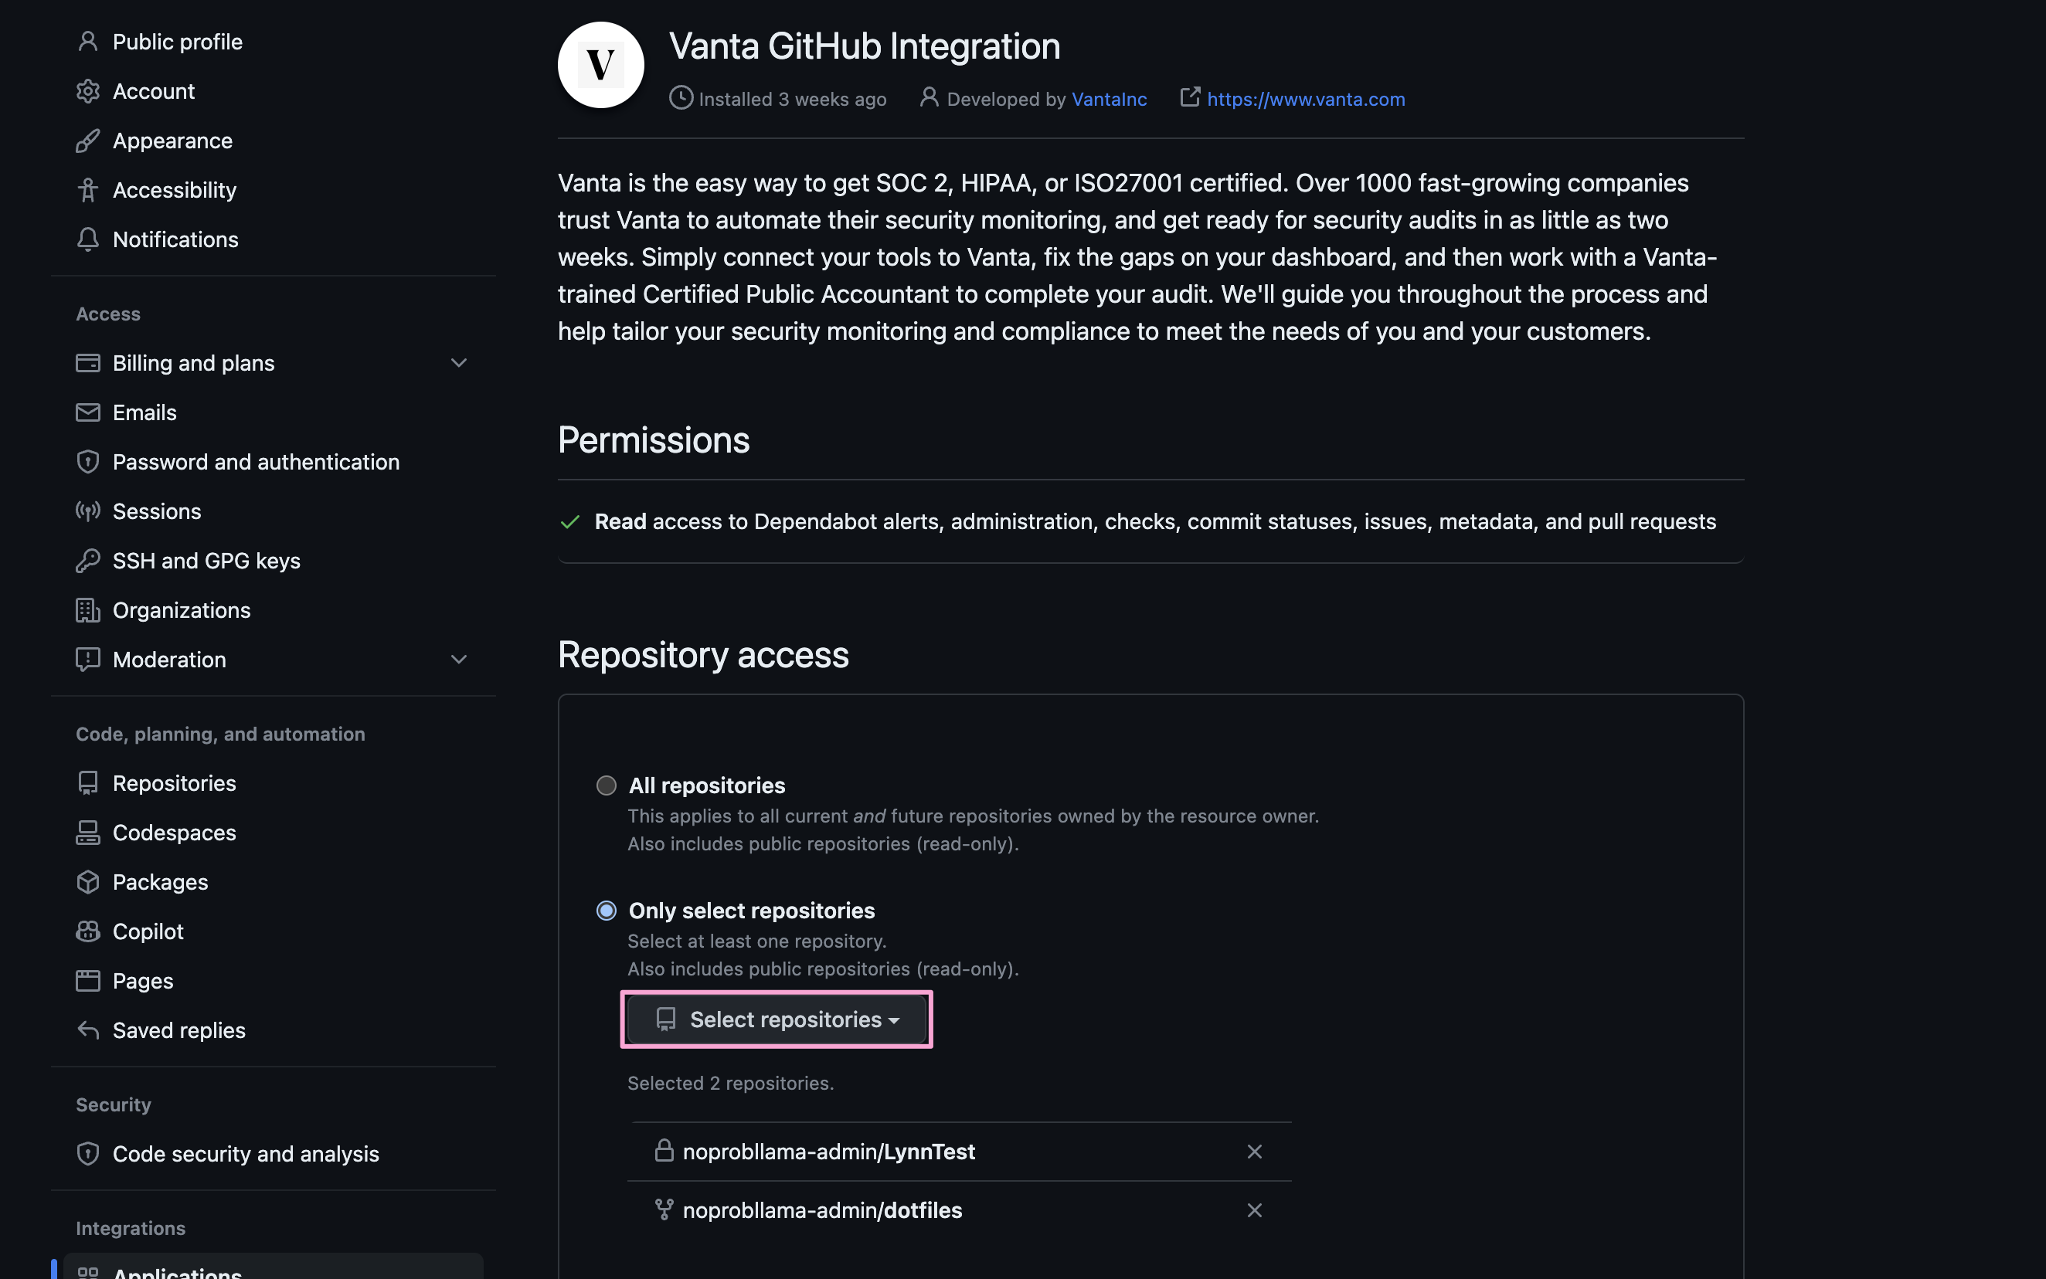Click the Repository access heading
Viewport: 2046px width, 1279px height.
coord(703,655)
